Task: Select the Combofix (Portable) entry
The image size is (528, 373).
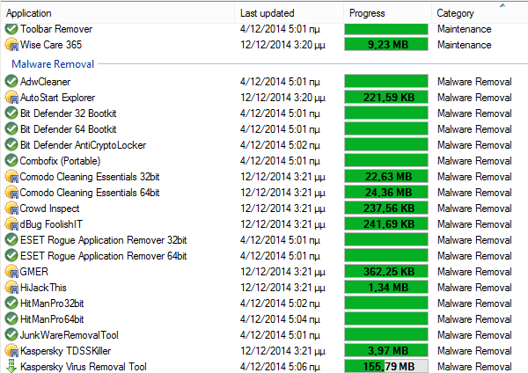Action: [60, 161]
